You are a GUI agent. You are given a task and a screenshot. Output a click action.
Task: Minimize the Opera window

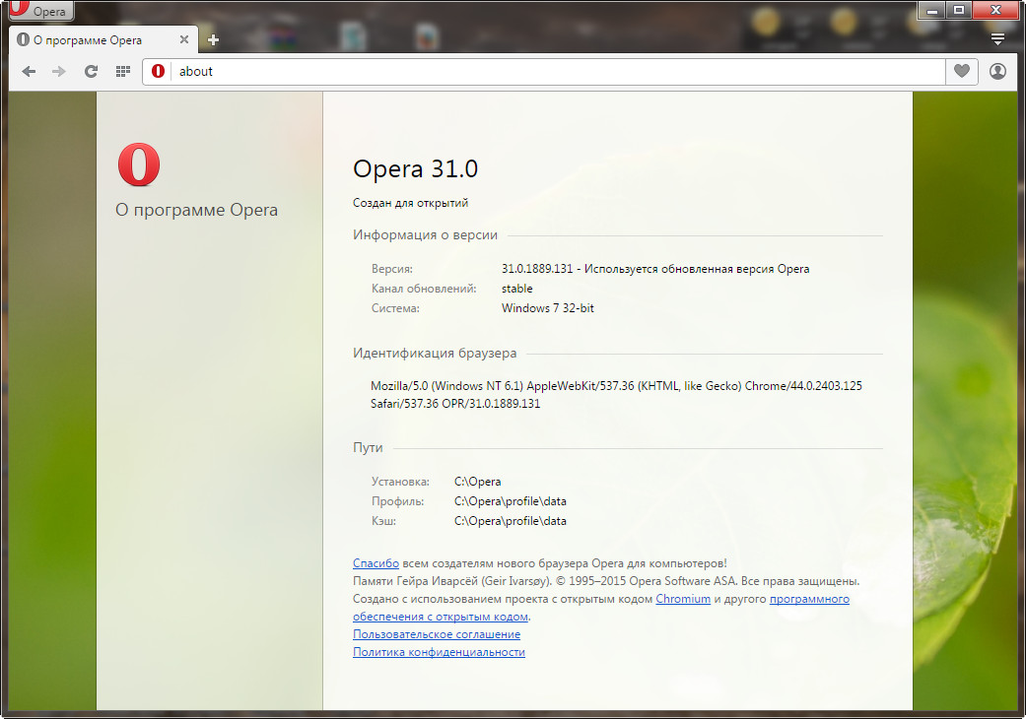[x=931, y=10]
